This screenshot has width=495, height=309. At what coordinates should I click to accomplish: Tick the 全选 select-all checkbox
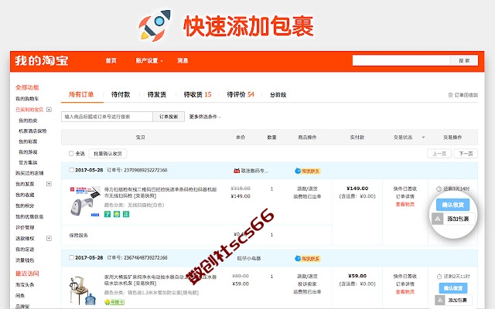tap(71, 154)
